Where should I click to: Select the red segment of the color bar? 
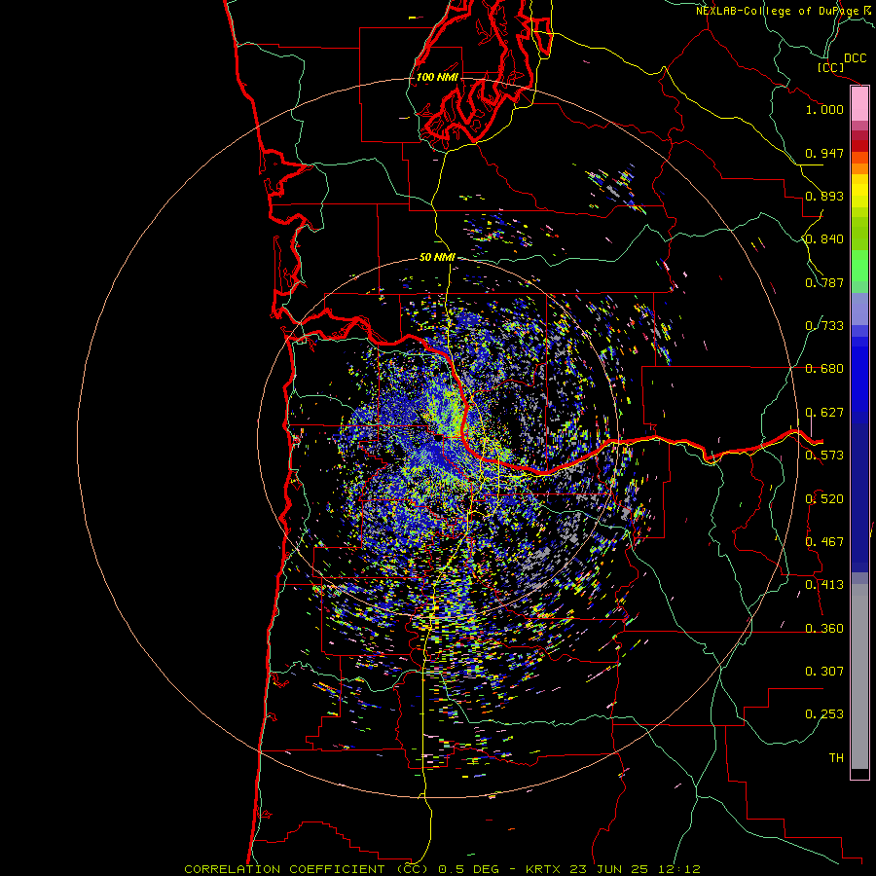click(x=859, y=146)
